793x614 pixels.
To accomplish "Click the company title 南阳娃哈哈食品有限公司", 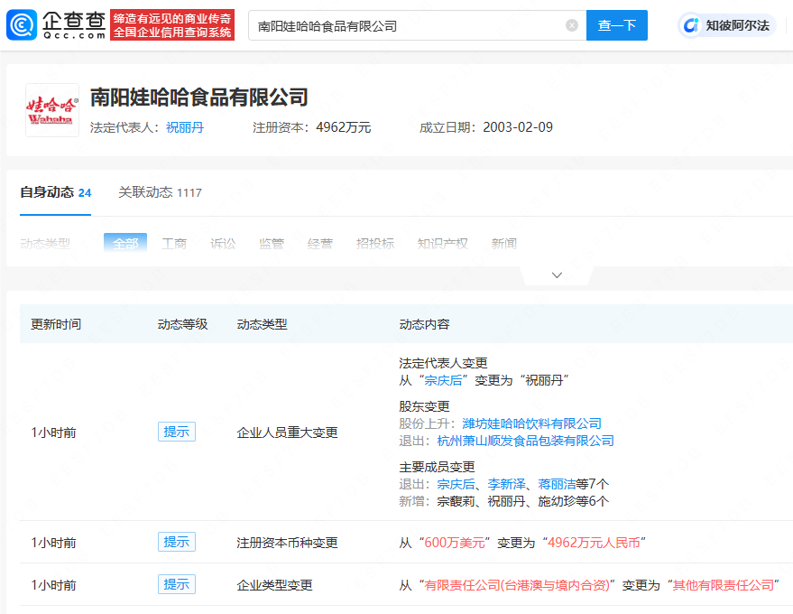I will (x=199, y=97).
